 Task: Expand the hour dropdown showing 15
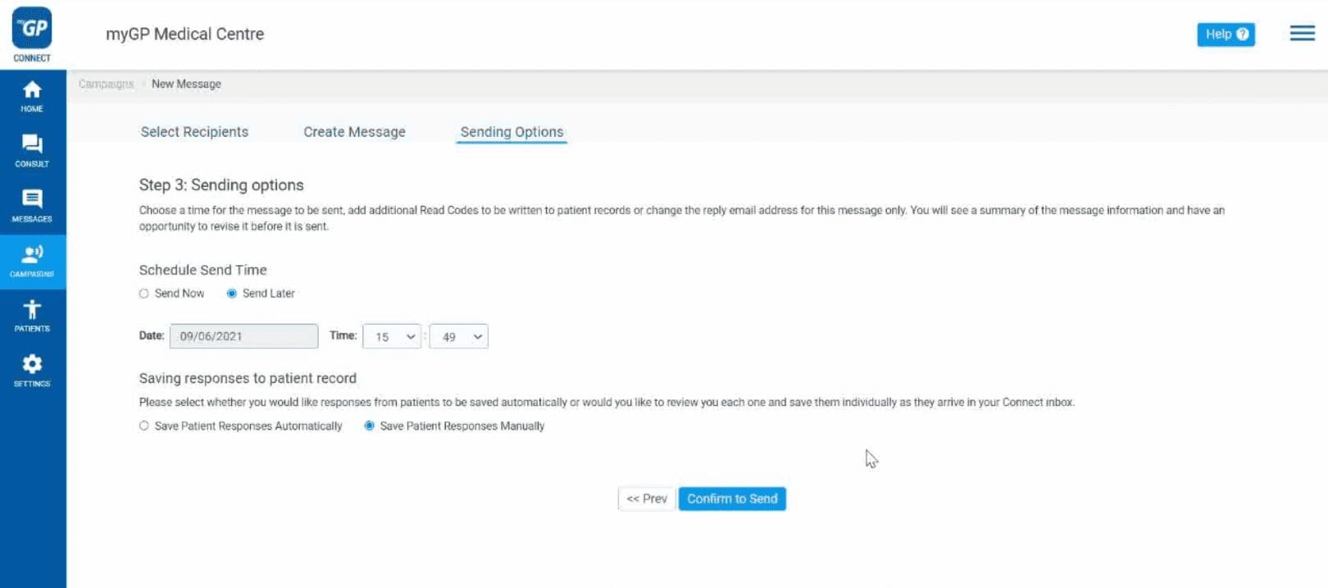tap(392, 336)
